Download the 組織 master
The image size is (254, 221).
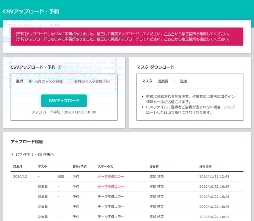183,81
